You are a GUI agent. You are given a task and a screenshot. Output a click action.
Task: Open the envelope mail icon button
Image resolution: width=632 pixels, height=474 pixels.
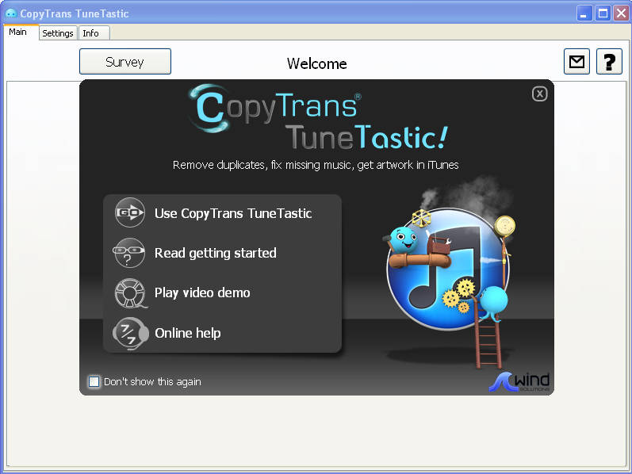pyautogui.click(x=576, y=62)
